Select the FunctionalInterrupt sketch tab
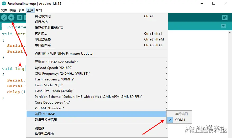The width and height of the screenshot is (232, 138). point(14,27)
